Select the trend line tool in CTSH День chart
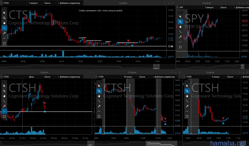Viewport: 249px width, 146px height. 4,101
